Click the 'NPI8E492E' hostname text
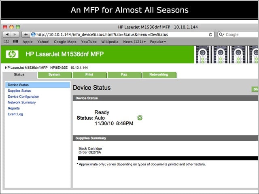The image size is (259, 194). [59, 67]
